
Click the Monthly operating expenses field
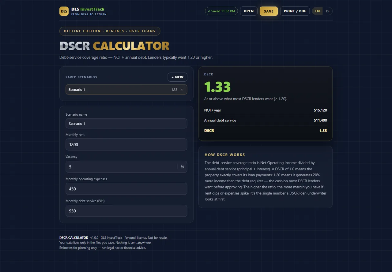(126, 189)
